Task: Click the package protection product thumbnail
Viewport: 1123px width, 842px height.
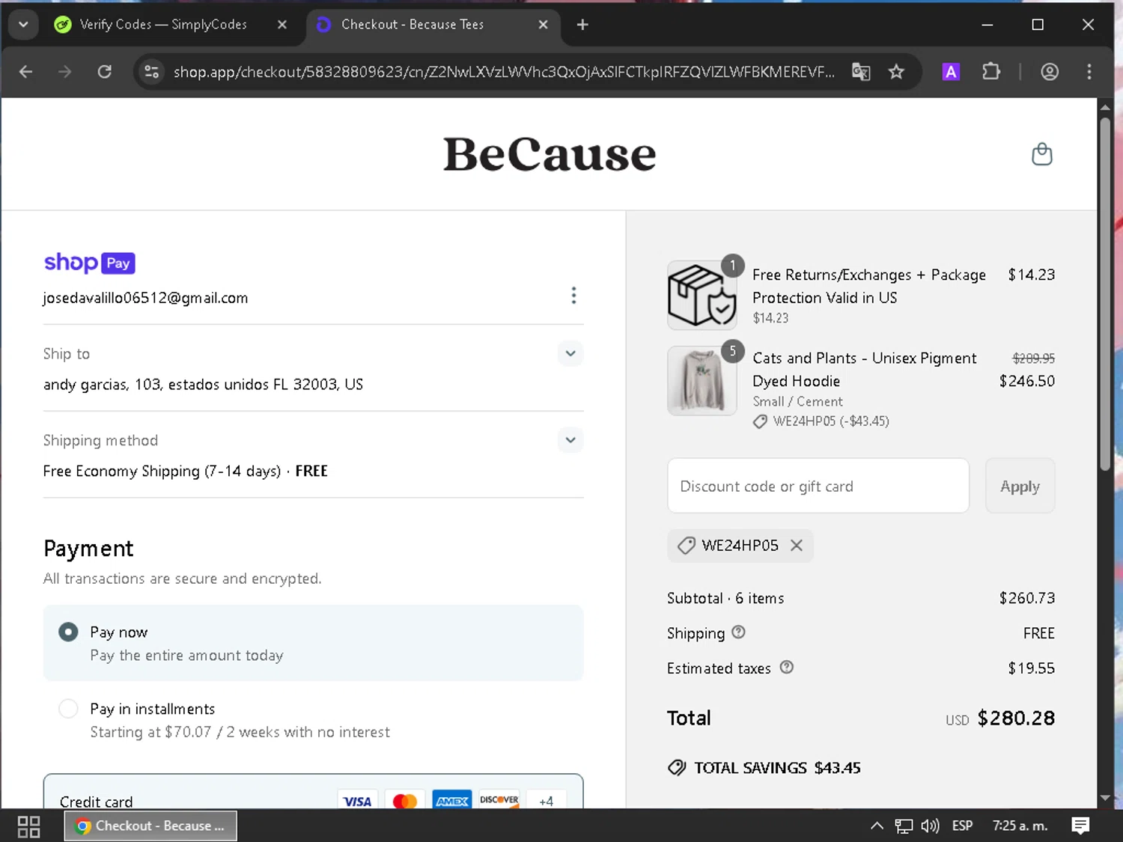Action: point(702,295)
